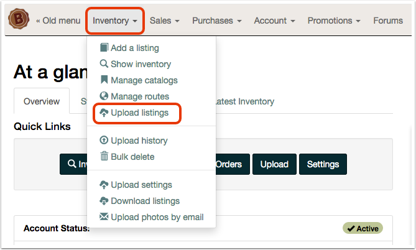This screenshot has height=250, width=416.
Task: Collapse the Inventory dropdown menu
Action: pyautogui.click(x=115, y=21)
